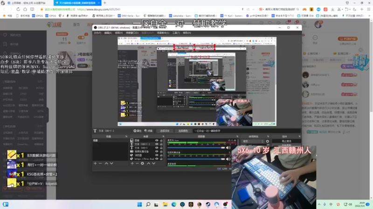The image size is (373, 209).
Task: Move scene down with arrow icon
Action: (x=111, y=163)
